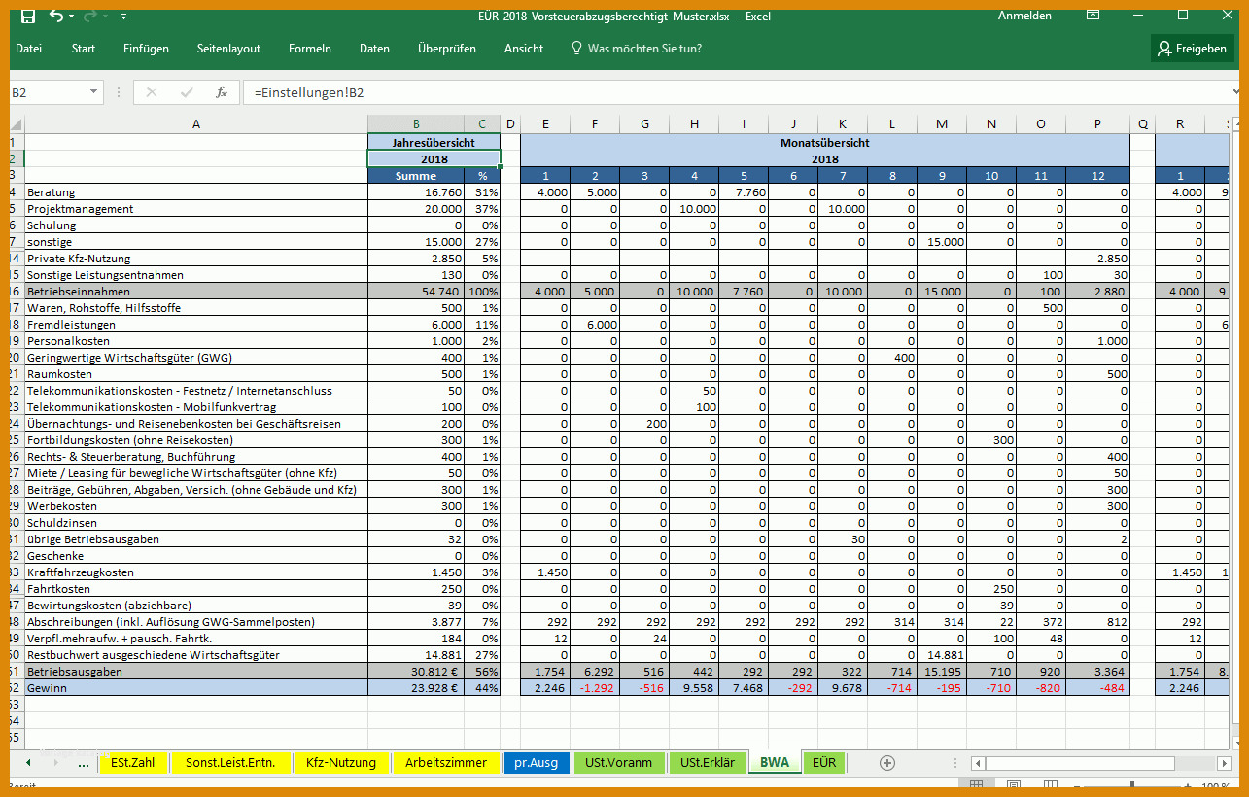Open the Undo history dropdown arrow
Screen dimensions: 1249x797
(x=73, y=17)
